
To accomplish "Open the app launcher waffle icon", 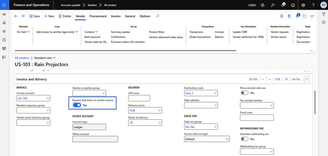I will point(4,5).
